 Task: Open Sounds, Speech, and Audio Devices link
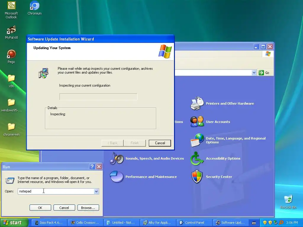(x=154, y=158)
